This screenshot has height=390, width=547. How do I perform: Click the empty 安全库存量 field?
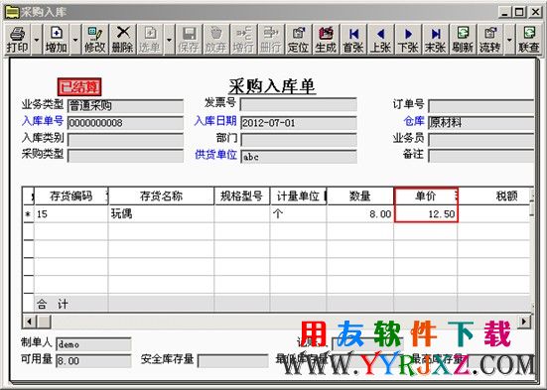click(x=233, y=361)
